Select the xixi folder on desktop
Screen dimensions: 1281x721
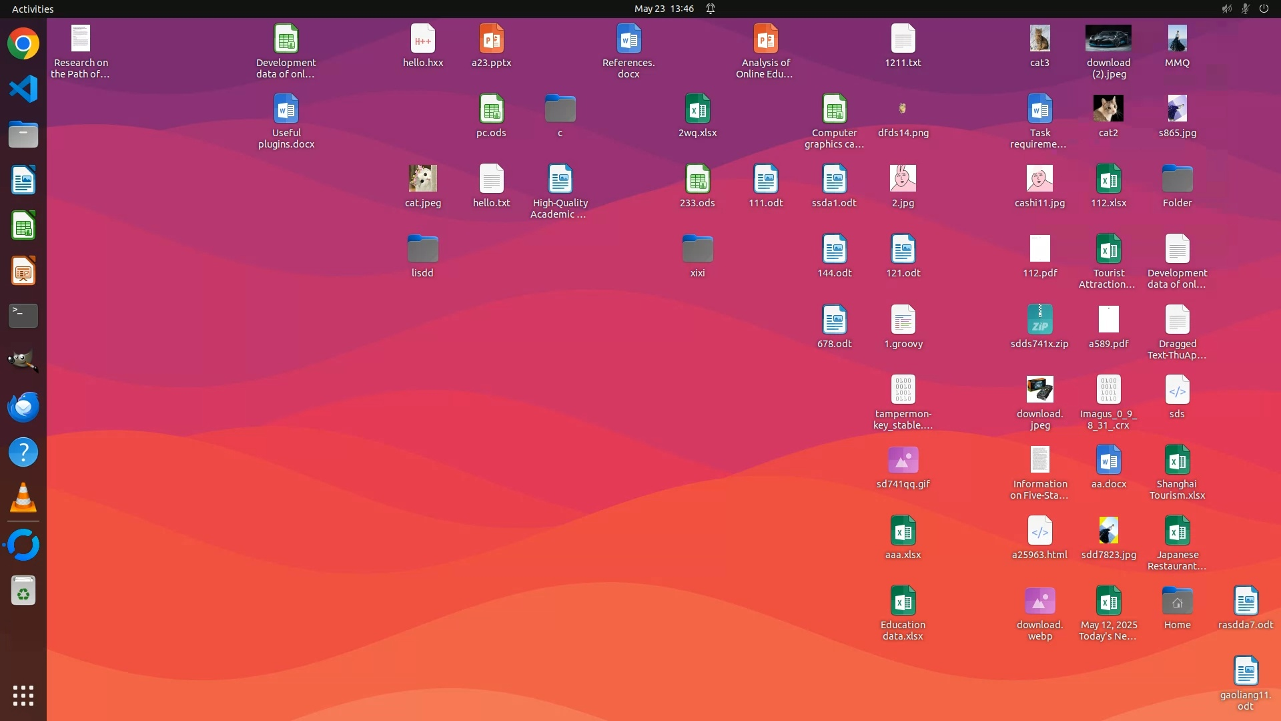pos(697,250)
